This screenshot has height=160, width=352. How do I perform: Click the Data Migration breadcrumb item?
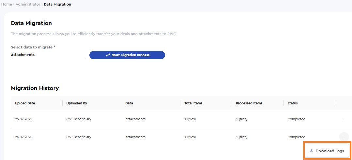pos(57,4)
